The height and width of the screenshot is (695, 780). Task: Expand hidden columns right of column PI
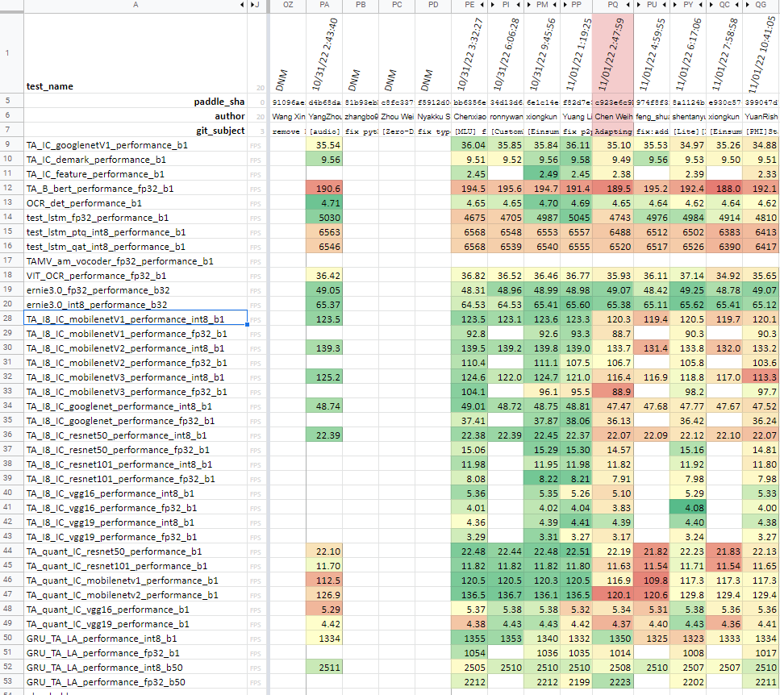[x=519, y=5]
